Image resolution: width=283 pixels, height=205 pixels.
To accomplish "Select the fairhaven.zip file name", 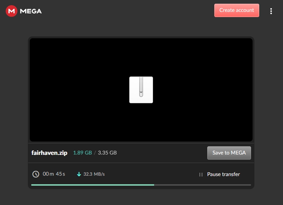I will coord(49,153).
